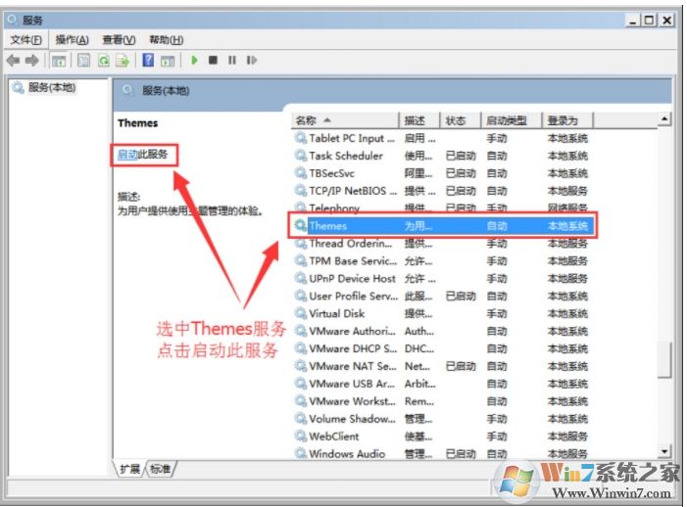Open the Help question-mark icon
687x507 pixels.
[149, 60]
